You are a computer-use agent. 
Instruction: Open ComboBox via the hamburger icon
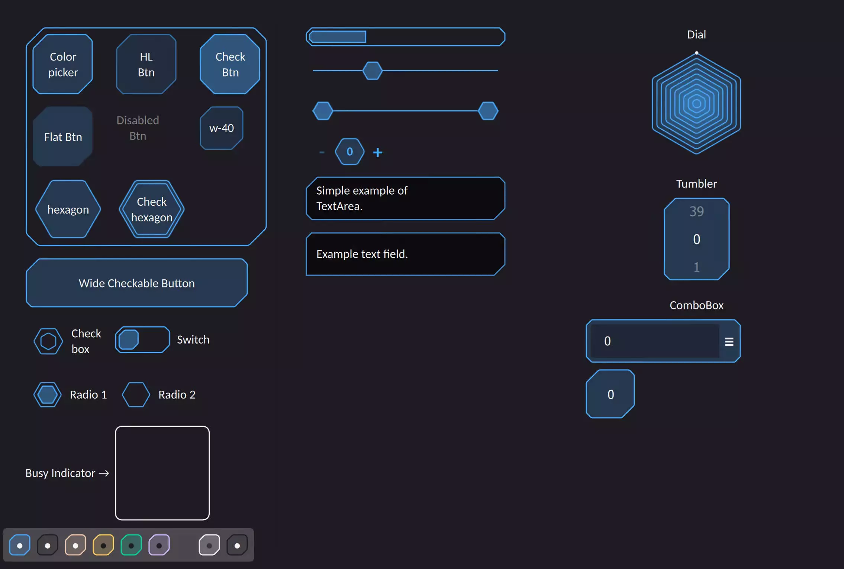coord(729,341)
